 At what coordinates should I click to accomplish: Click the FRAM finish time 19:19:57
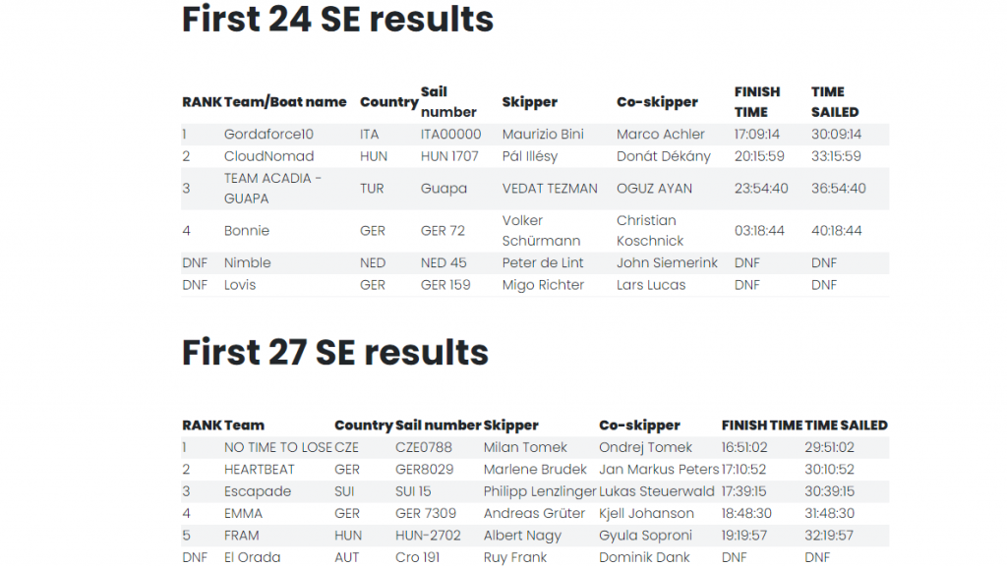743,535
